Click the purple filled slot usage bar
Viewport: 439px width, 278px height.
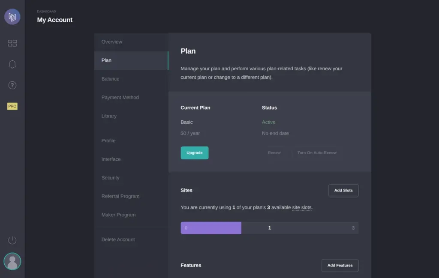[211, 228]
